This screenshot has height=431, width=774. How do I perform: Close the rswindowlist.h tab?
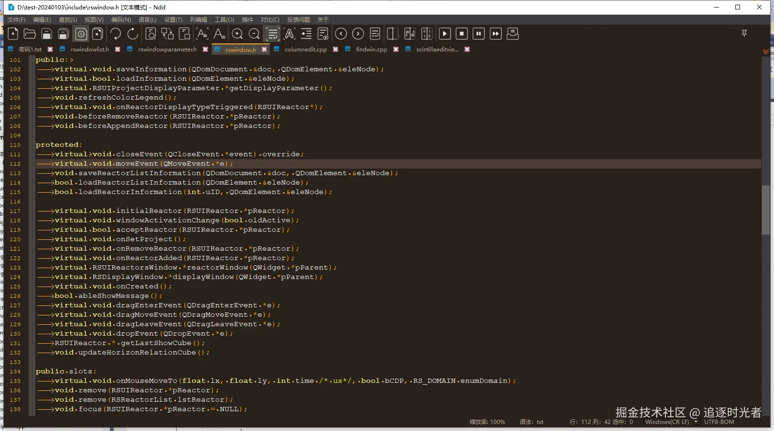(x=117, y=49)
